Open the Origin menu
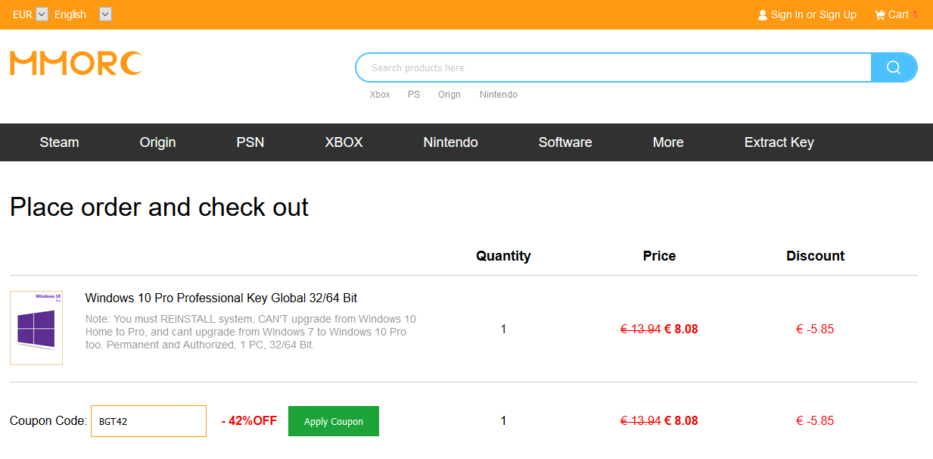933x459 pixels. 157,142
